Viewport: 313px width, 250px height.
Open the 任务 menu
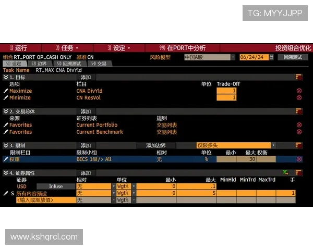point(67,48)
